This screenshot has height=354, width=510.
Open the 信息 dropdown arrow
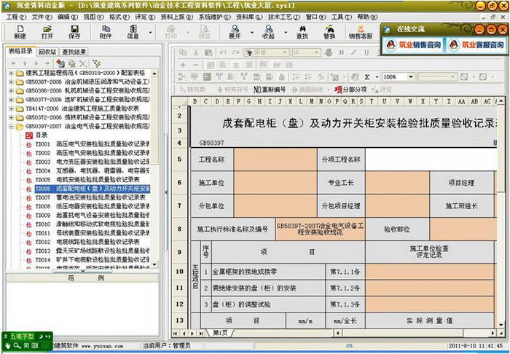[151, 33]
